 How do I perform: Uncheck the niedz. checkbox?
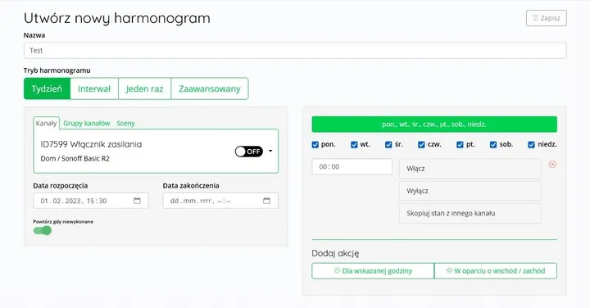click(x=531, y=145)
